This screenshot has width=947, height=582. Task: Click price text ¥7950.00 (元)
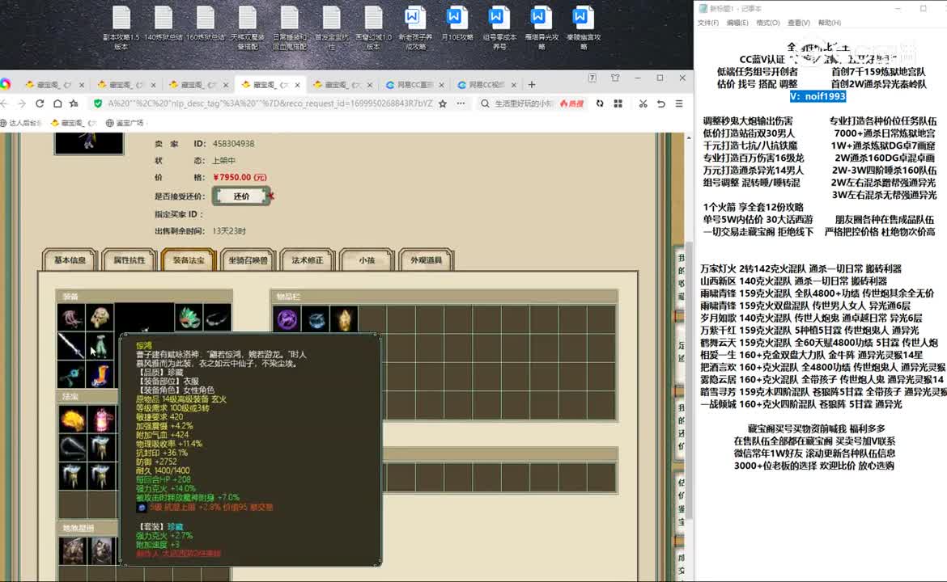(x=239, y=177)
